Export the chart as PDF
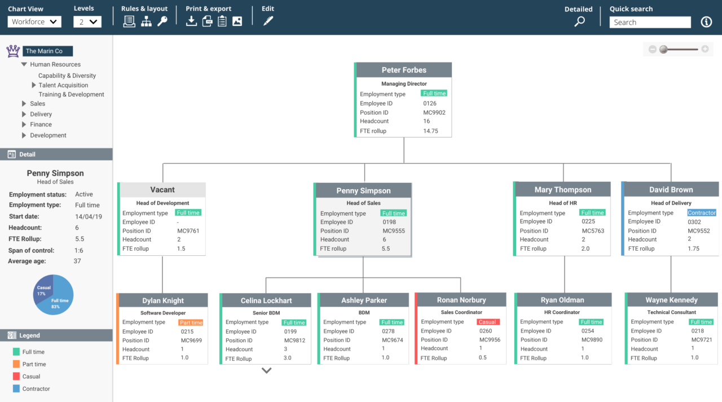 [208, 20]
